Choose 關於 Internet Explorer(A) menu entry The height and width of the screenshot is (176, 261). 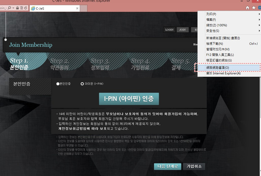pyautogui.click(x=229, y=73)
